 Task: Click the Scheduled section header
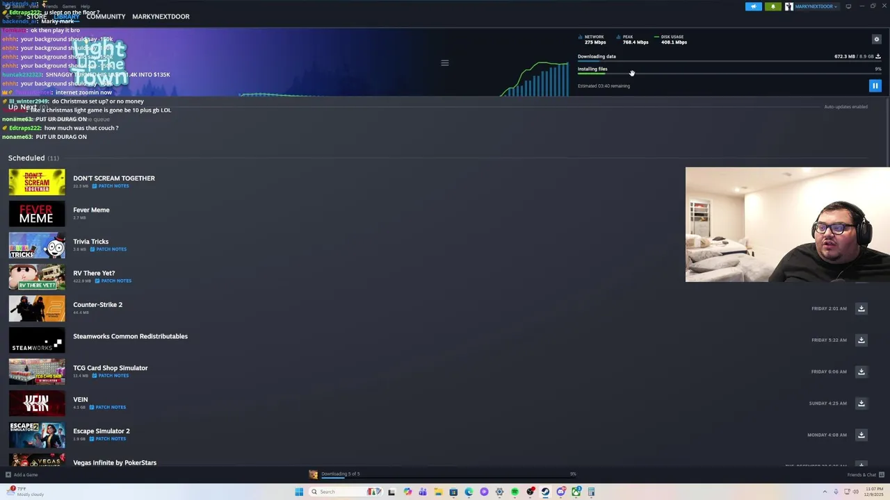[33, 158]
